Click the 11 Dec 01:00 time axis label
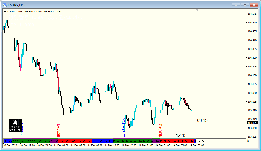Image resolution: width=261 pixels, height=151 pixels. tap(61, 145)
